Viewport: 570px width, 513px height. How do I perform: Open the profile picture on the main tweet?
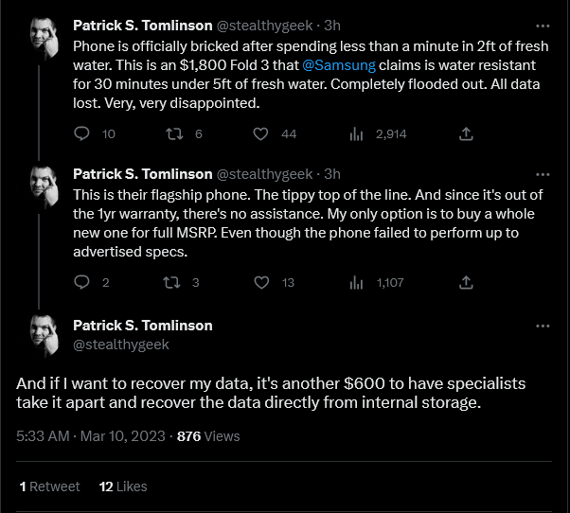pyautogui.click(x=44, y=335)
